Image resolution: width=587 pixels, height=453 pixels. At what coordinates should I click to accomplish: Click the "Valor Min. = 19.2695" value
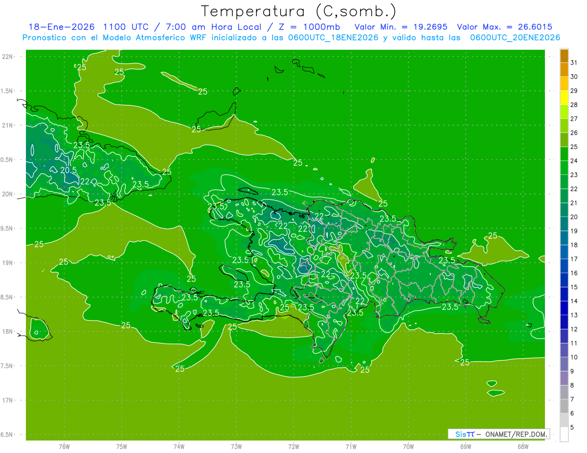401,27
